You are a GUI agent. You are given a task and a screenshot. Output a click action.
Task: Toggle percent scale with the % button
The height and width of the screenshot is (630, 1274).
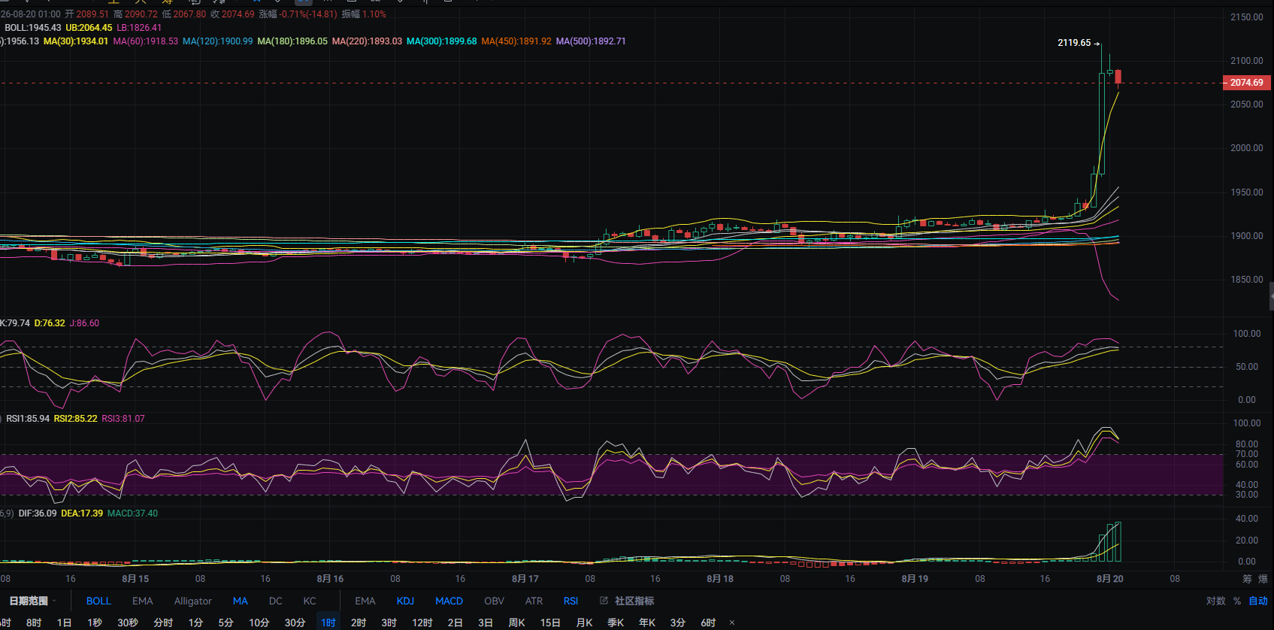[x=1237, y=601]
